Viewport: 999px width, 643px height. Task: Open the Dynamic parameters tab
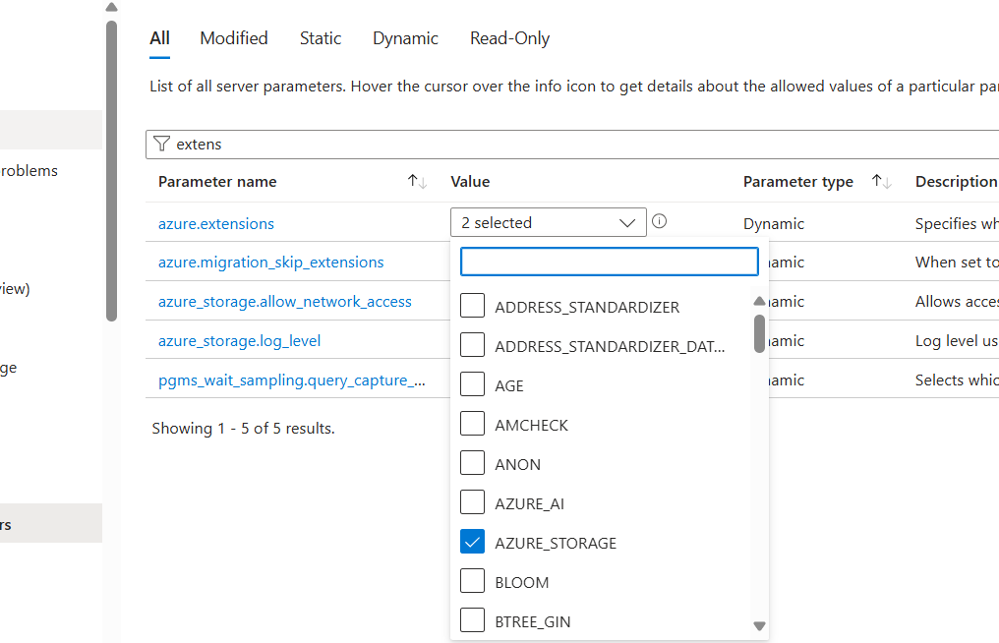pyautogui.click(x=405, y=38)
